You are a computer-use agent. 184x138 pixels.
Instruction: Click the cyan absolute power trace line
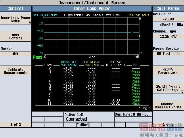pos(86,32)
